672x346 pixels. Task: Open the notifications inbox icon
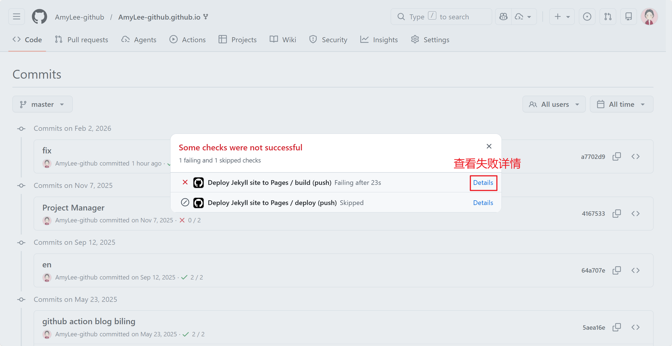628,17
